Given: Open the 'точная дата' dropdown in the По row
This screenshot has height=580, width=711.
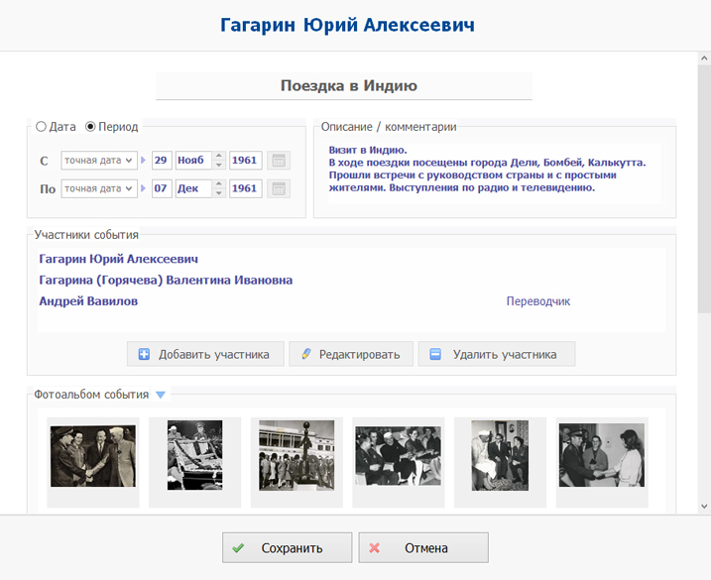Looking at the screenshot, I should point(99,188).
